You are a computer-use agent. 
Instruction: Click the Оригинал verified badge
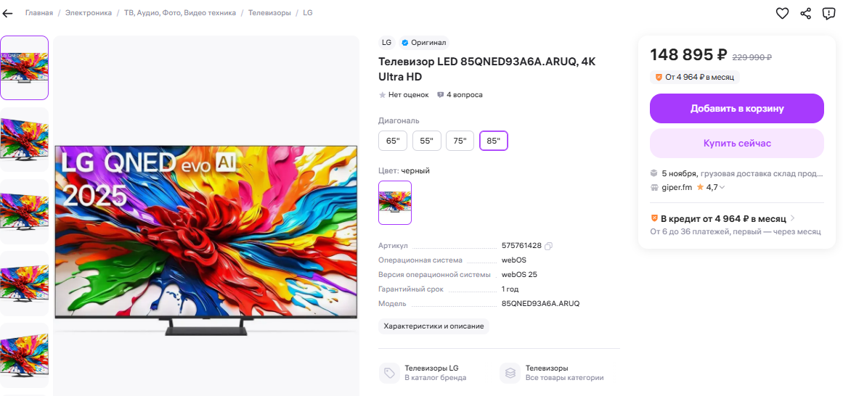coord(423,43)
